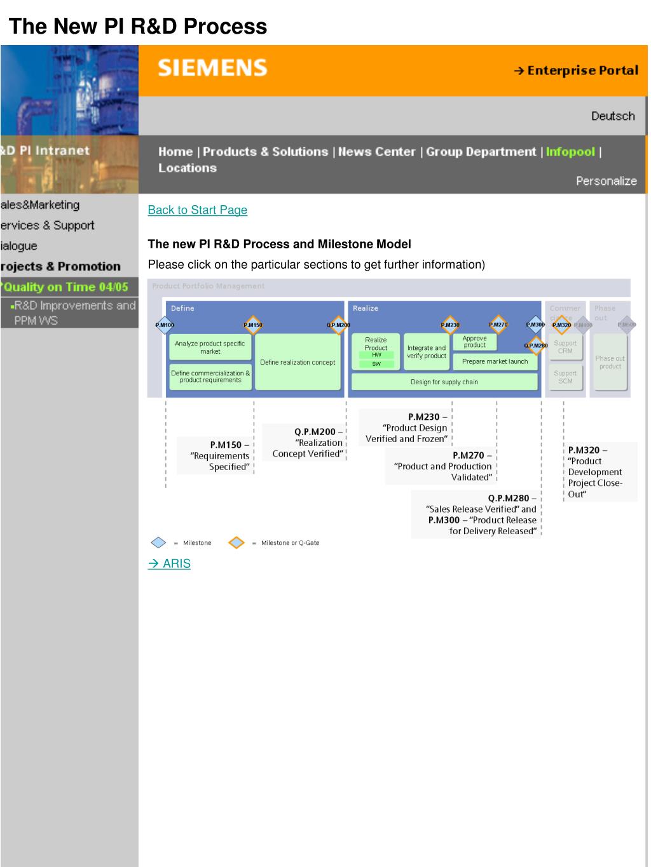
Task: Open the Enterprise Portal link
Action: click(576, 71)
